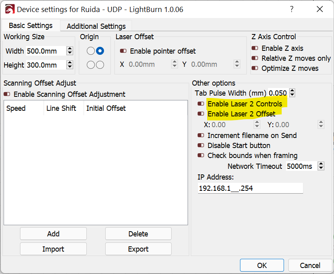
Task: Click the Tab Pulse Width value field
Action: pyautogui.click(x=278, y=93)
